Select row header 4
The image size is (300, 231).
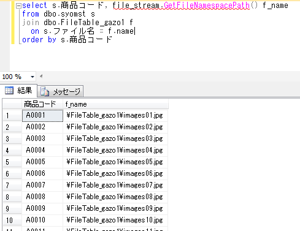pyautogui.click(x=12, y=151)
